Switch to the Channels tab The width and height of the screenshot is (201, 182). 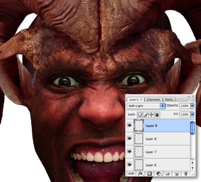click(154, 100)
